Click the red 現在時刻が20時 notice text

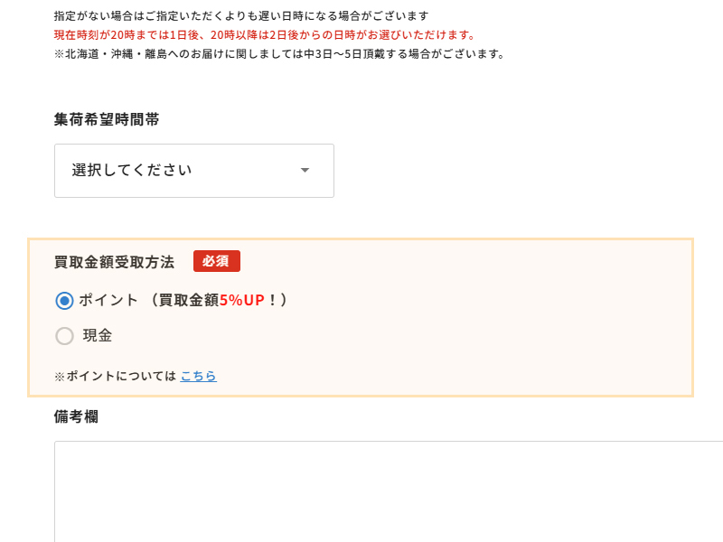click(x=264, y=35)
